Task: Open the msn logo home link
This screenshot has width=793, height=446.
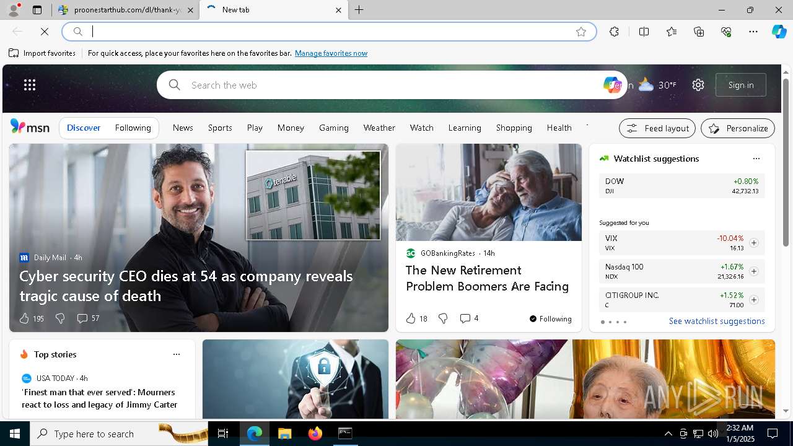Action: 30,127
